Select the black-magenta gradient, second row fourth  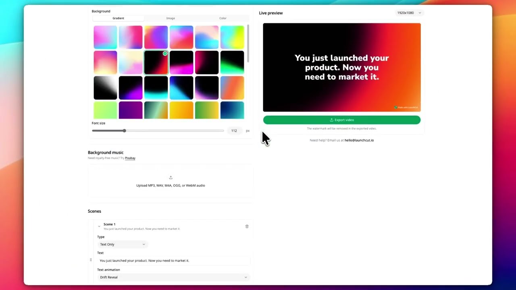pos(181,62)
